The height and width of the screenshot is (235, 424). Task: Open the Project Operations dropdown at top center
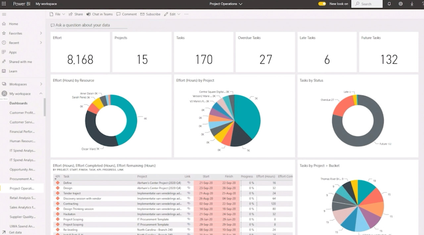[x=225, y=4]
